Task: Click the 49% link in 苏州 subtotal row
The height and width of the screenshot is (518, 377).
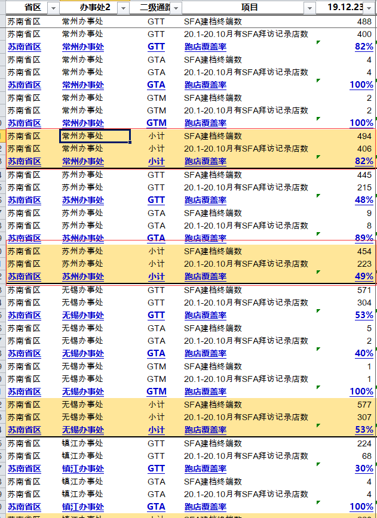Action: (x=364, y=276)
